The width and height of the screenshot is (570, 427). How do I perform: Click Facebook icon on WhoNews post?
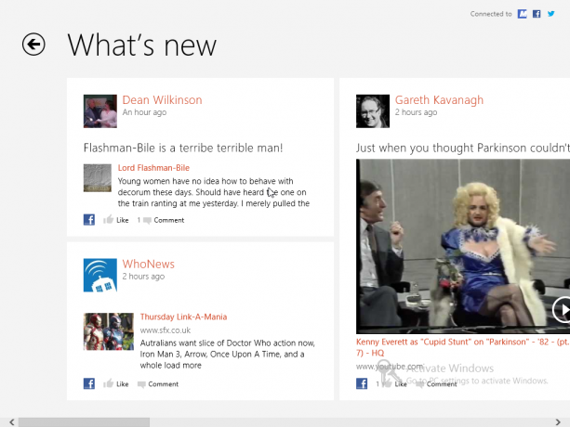89,383
